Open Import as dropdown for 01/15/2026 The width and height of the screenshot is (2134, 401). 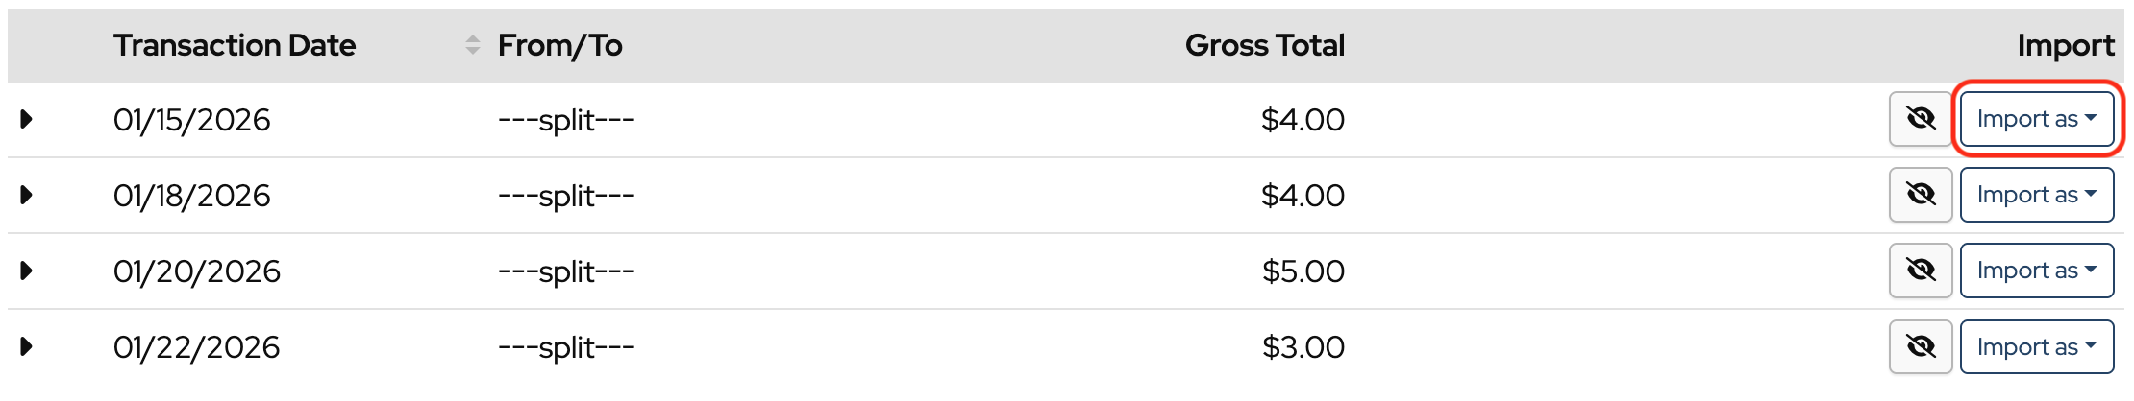pos(2036,119)
